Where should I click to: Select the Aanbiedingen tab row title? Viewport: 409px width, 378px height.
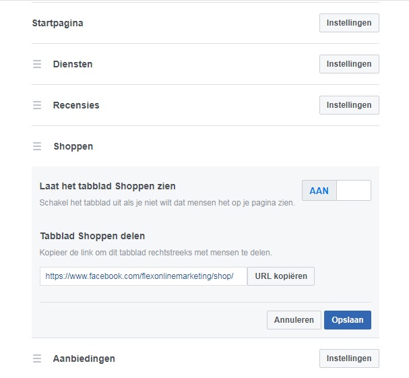click(84, 358)
